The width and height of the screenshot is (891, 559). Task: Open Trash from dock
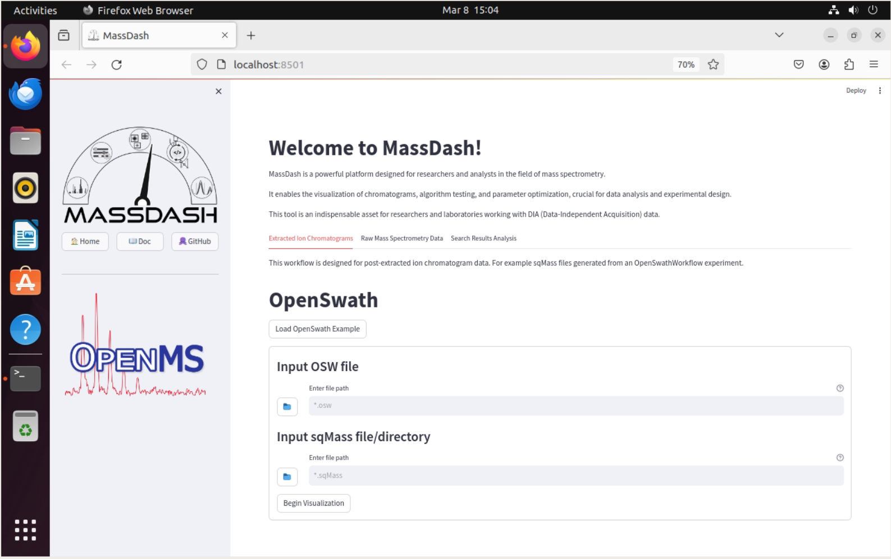tap(25, 426)
